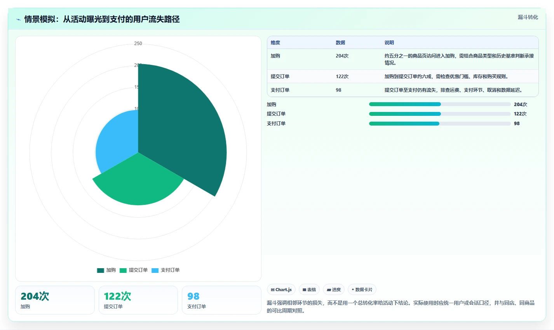The height and width of the screenshot is (330, 554).
Task: Click the 数据卡片 chip
Action: [362, 290]
